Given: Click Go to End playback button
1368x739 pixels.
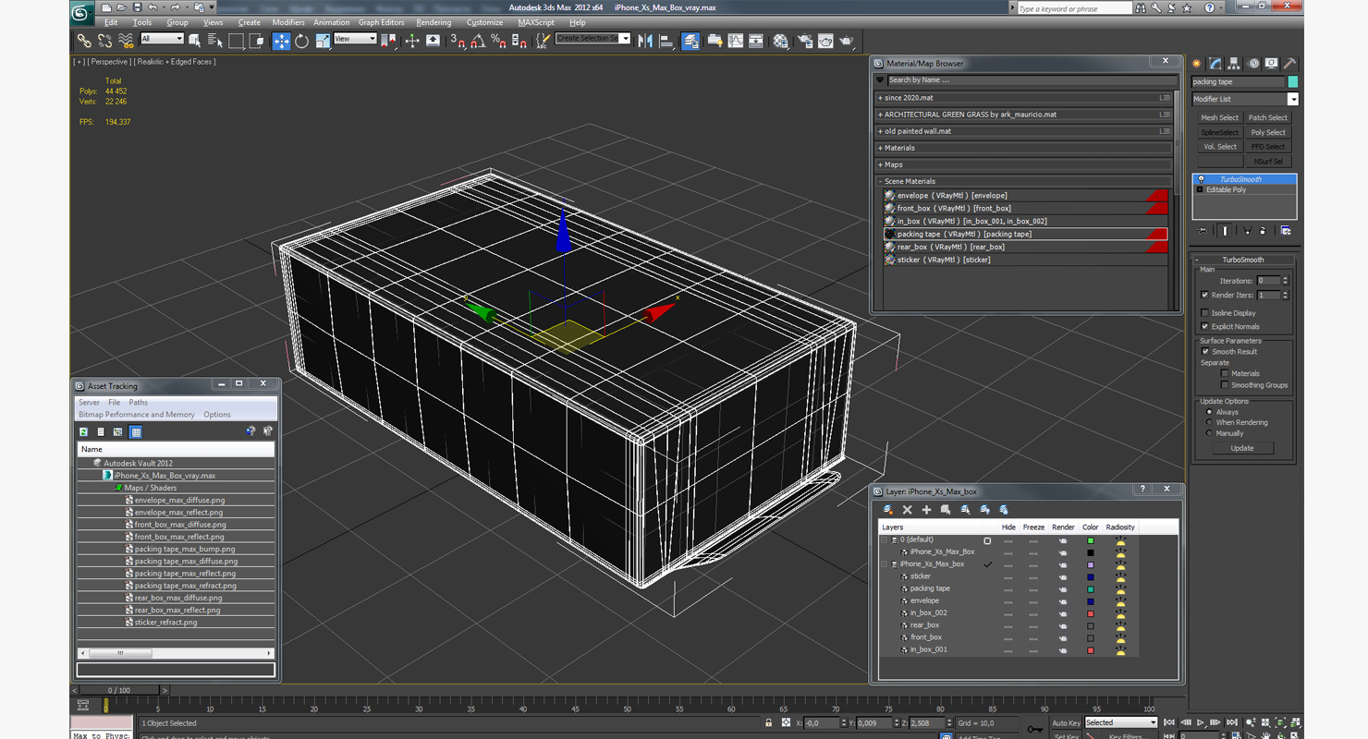Looking at the screenshot, I should point(1231,723).
